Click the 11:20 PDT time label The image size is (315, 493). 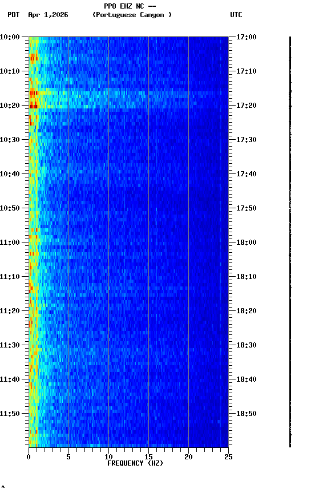tap(10, 312)
